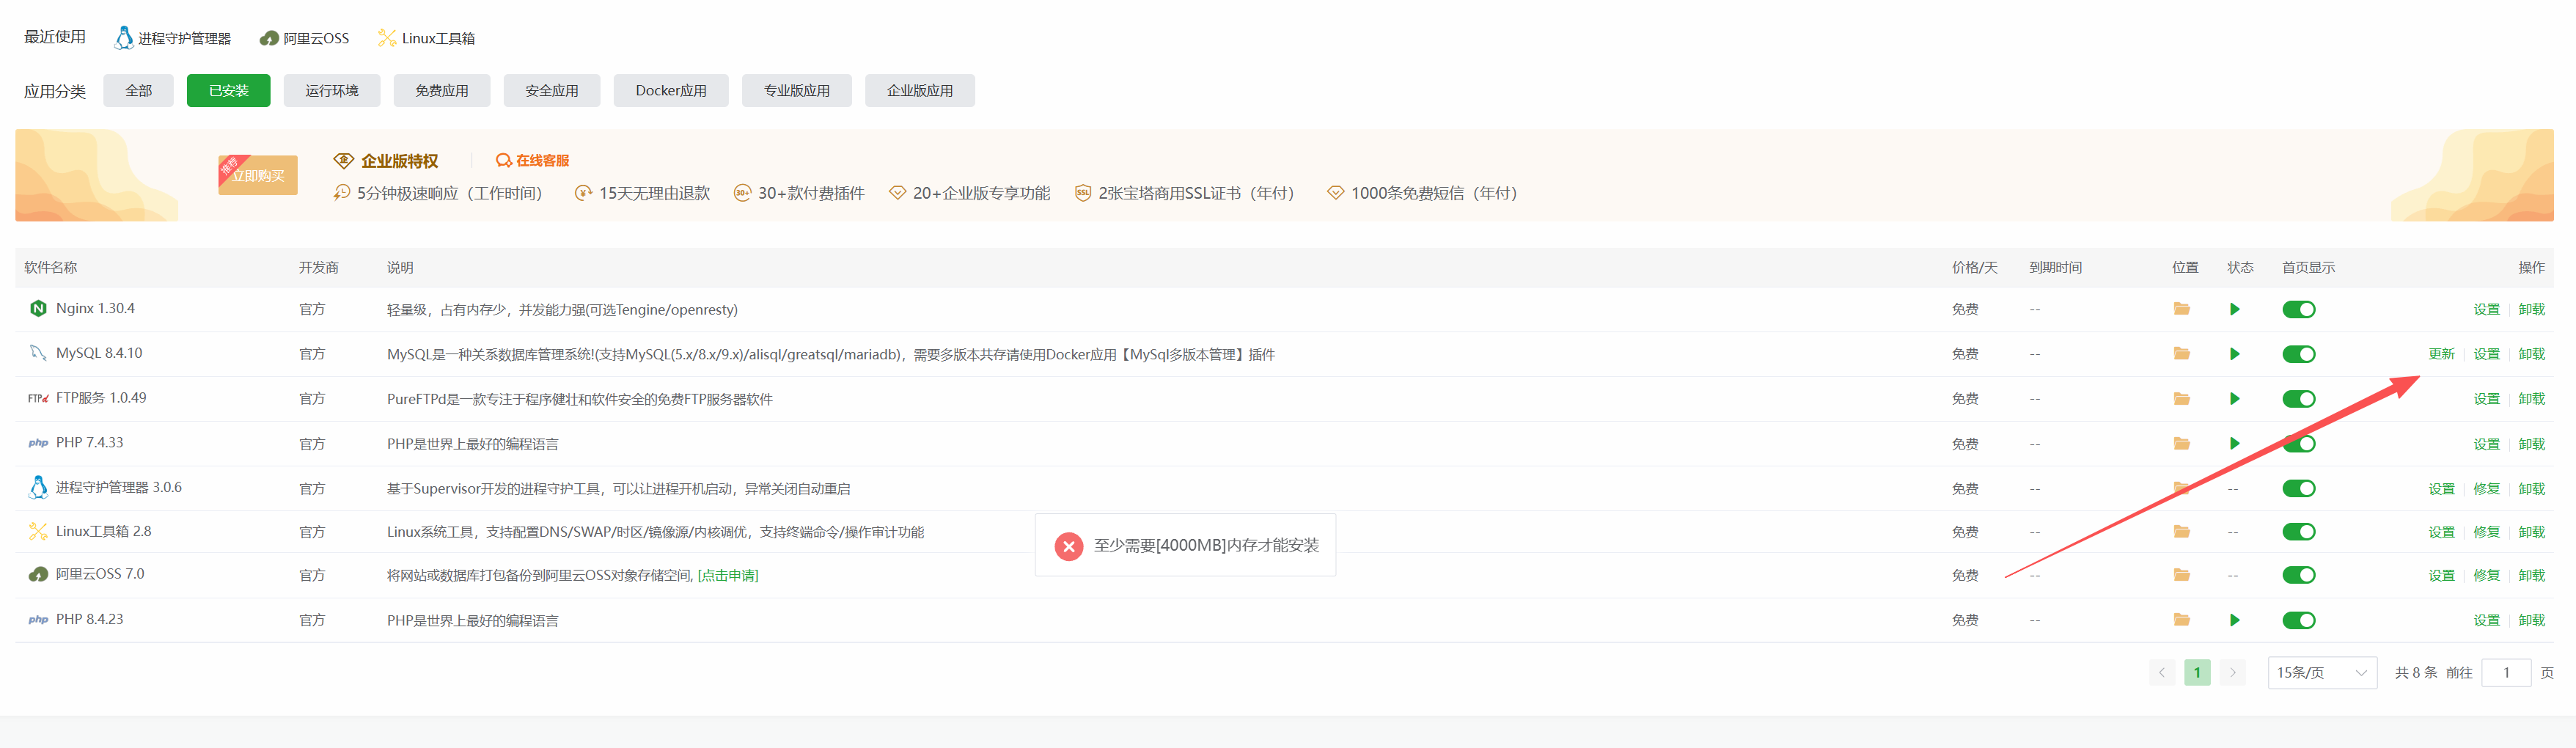Toggle 阿里云OSS homepage display switch
The width and height of the screenshot is (2576, 748).
pyautogui.click(x=2298, y=575)
